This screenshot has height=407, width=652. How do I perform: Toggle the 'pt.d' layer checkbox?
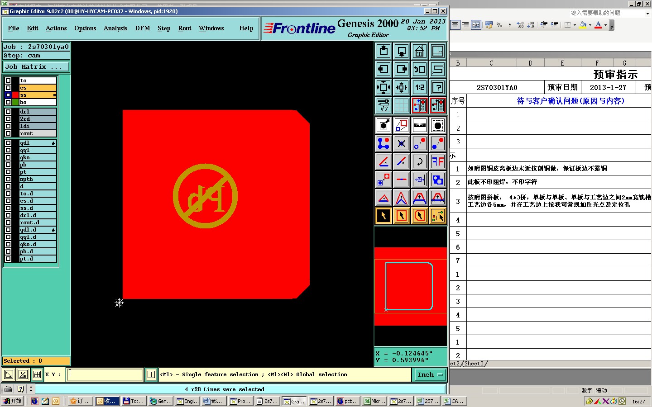pyautogui.click(x=8, y=259)
